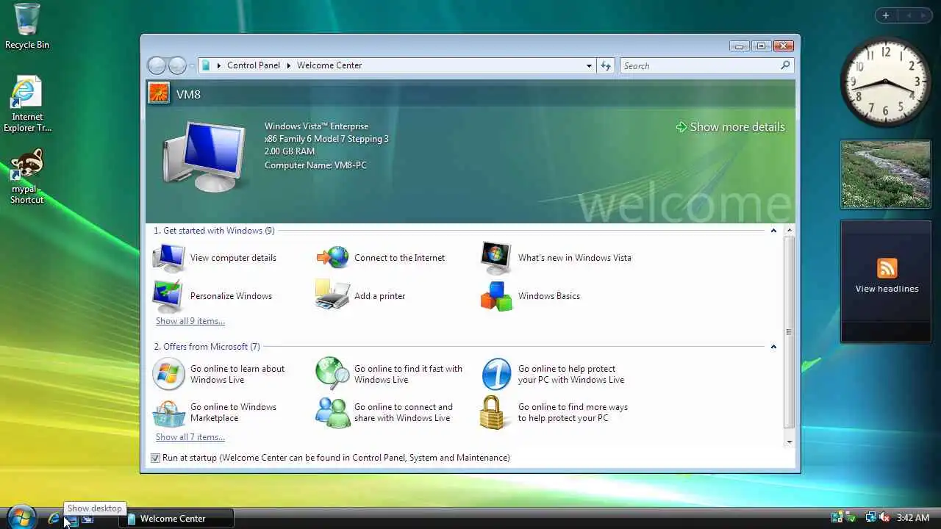
Task: Collapse Offers from Microsoft section
Action: 773,347
